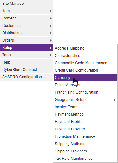
Task: Choose Currency from Setup submenu
Action: click(85, 78)
